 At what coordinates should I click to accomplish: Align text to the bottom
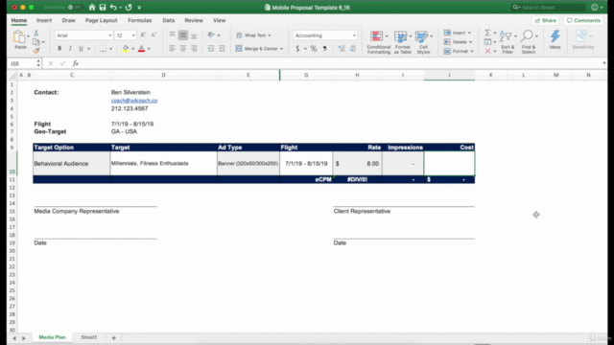(x=194, y=35)
